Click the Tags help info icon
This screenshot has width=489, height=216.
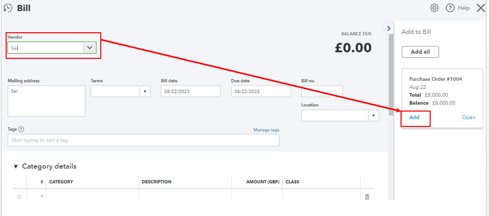(x=21, y=129)
